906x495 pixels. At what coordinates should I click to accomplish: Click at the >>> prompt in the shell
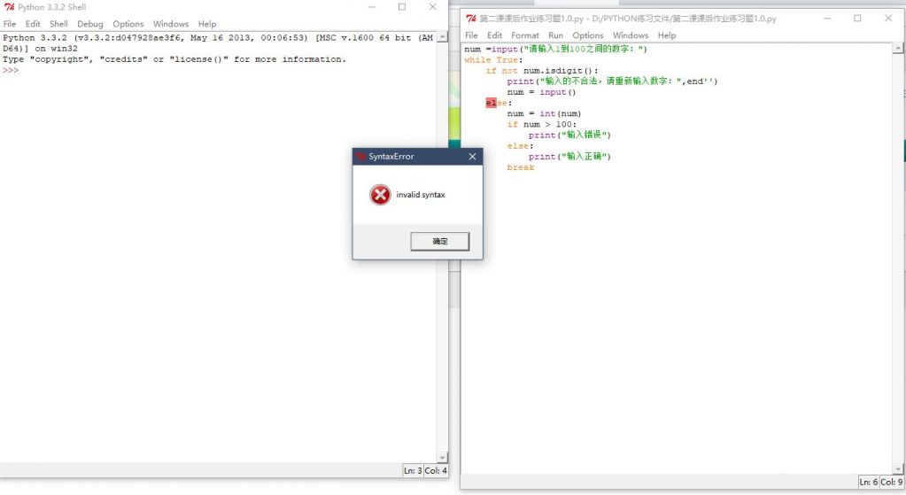pos(11,70)
